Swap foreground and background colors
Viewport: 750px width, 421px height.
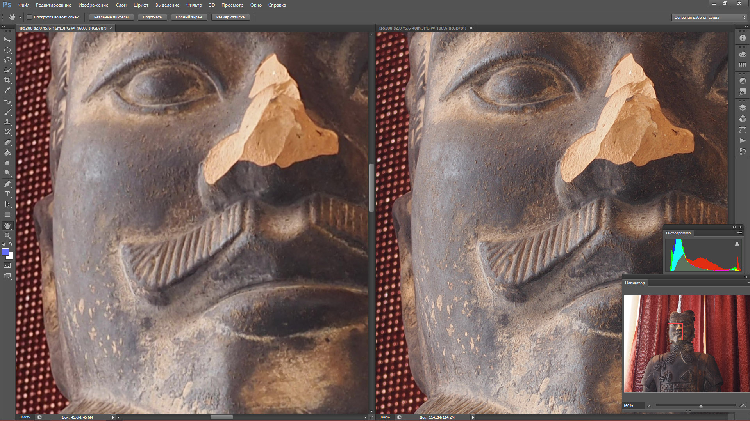[11, 244]
